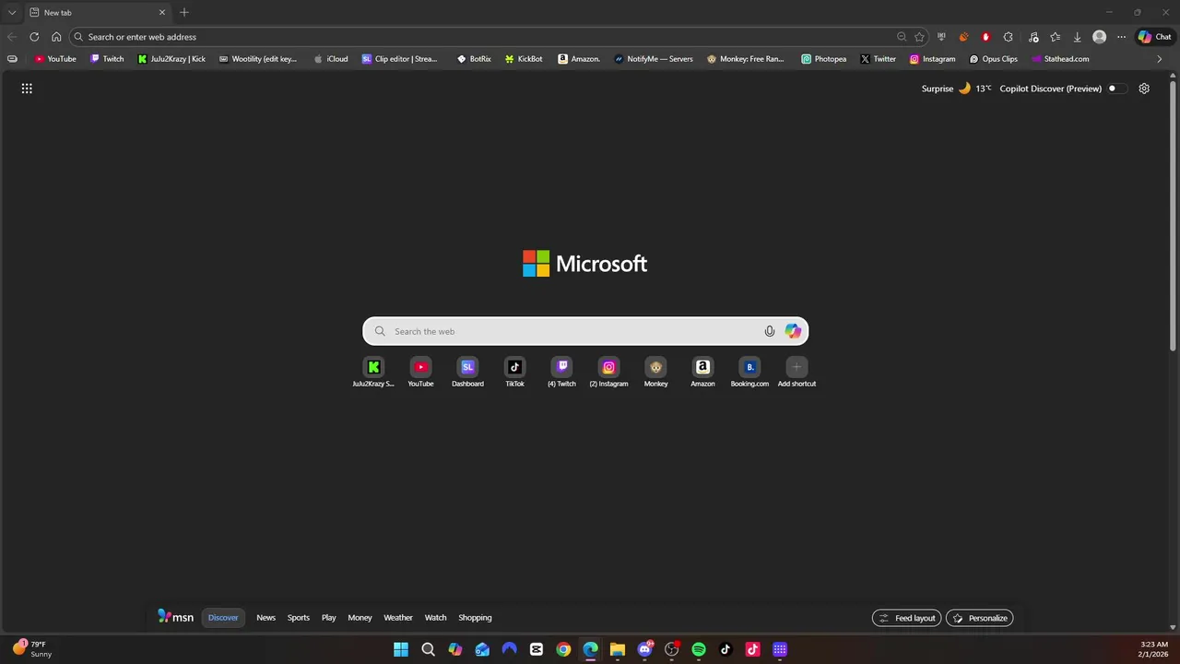Click the red hand ad-blocker extension icon

click(985, 37)
